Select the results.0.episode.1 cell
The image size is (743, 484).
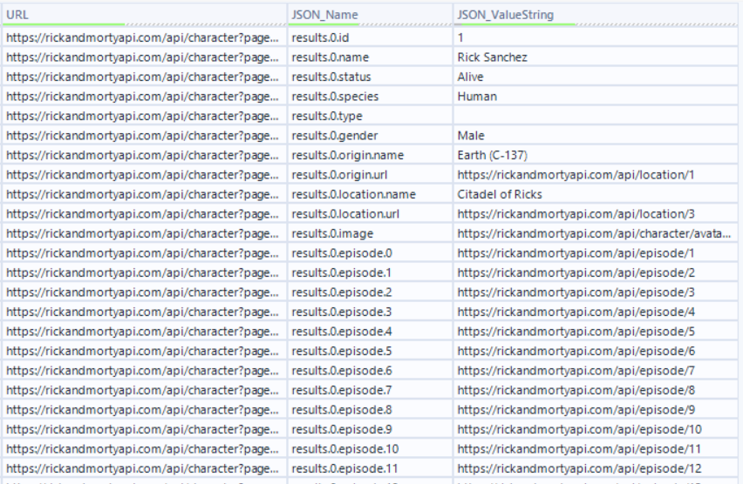370,273
